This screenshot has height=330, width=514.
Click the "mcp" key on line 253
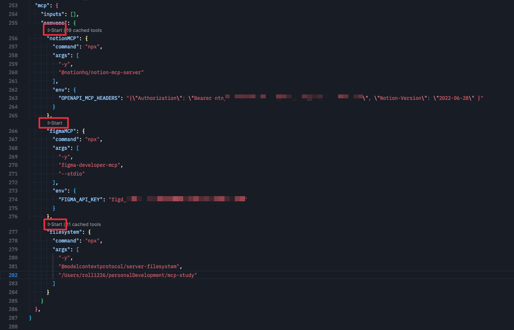click(42, 6)
